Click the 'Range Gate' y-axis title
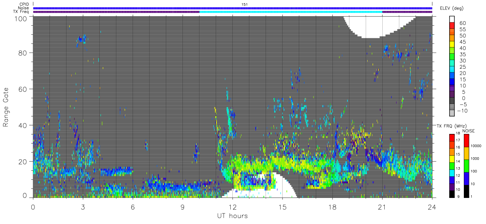The height and width of the screenshot is (224, 486). (x=6, y=107)
